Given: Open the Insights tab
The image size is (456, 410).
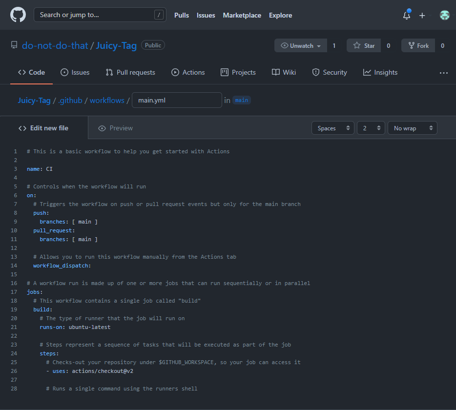Looking at the screenshot, I should point(380,72).
